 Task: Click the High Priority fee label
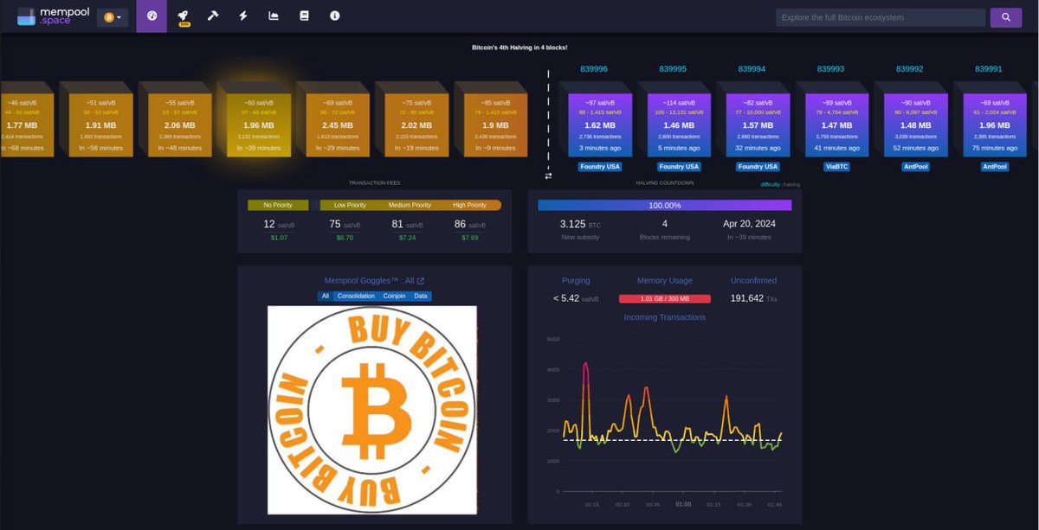470,205
